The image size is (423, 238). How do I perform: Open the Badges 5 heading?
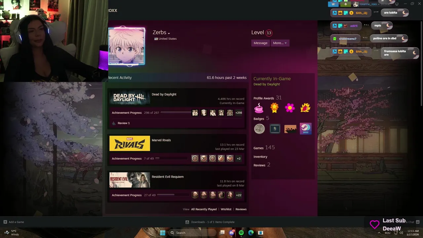(261, 118)
